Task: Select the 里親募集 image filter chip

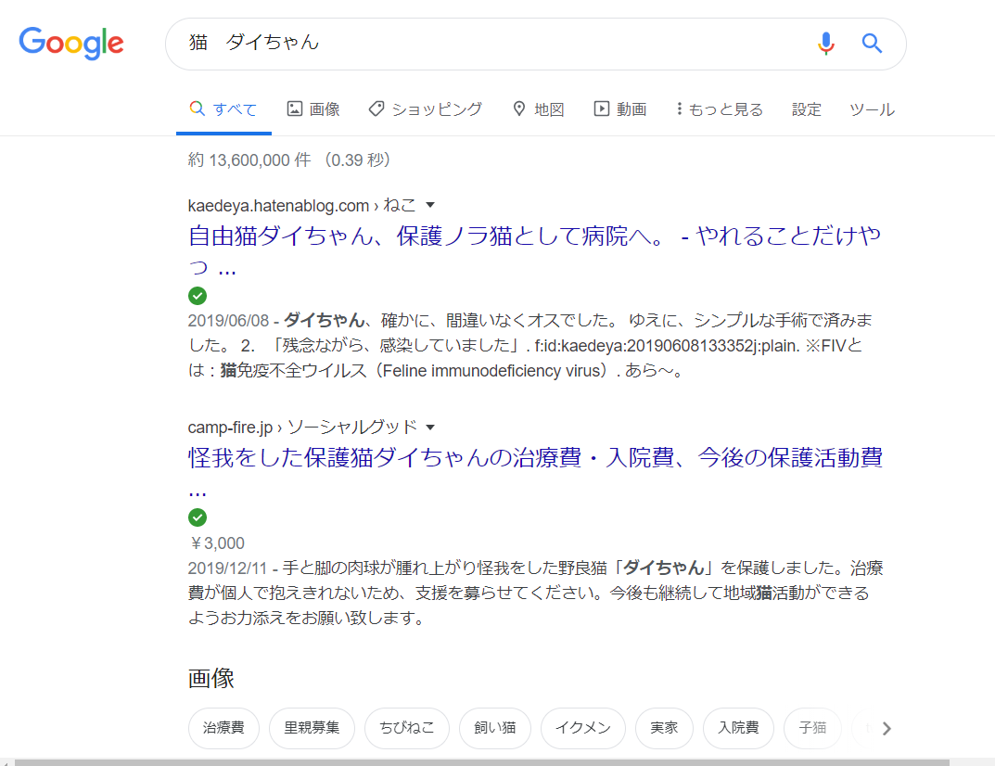Action: (x=312, y=728)
